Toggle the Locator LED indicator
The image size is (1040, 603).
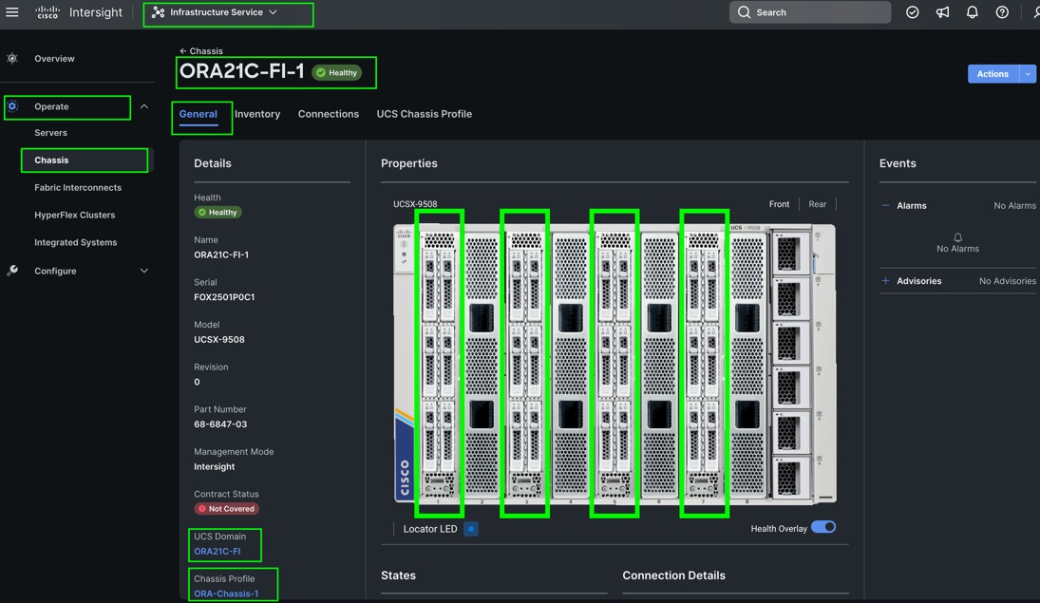pyautogui.click(x=471, y=529)
